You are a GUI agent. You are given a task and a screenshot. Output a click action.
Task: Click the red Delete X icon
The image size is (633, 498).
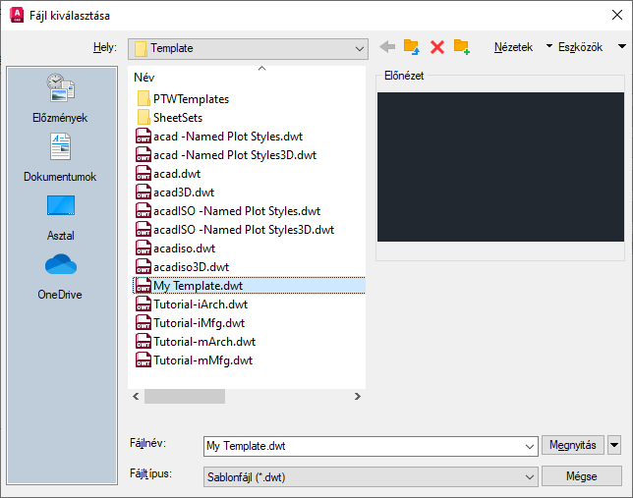pyautogui.click(x=437, y=47)
